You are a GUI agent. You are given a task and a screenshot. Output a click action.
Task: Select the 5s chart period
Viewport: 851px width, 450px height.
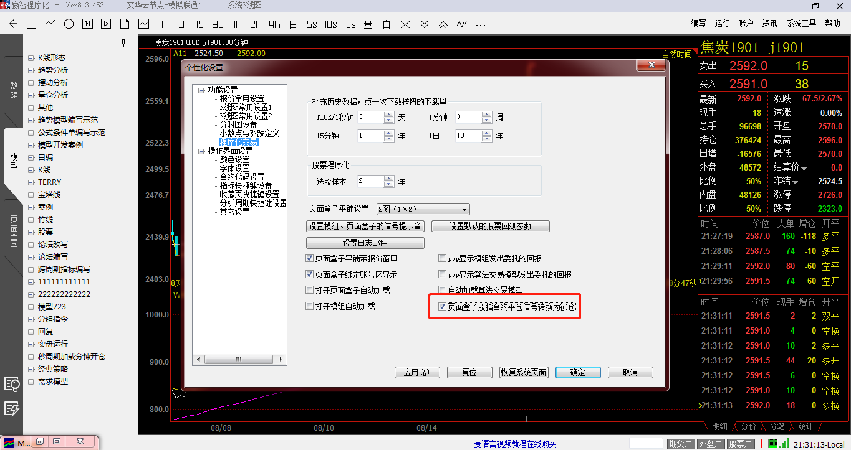click(312, 24)
